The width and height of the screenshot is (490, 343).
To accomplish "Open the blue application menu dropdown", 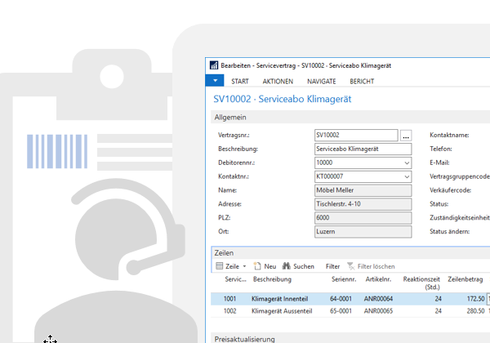I will [215, 81].
